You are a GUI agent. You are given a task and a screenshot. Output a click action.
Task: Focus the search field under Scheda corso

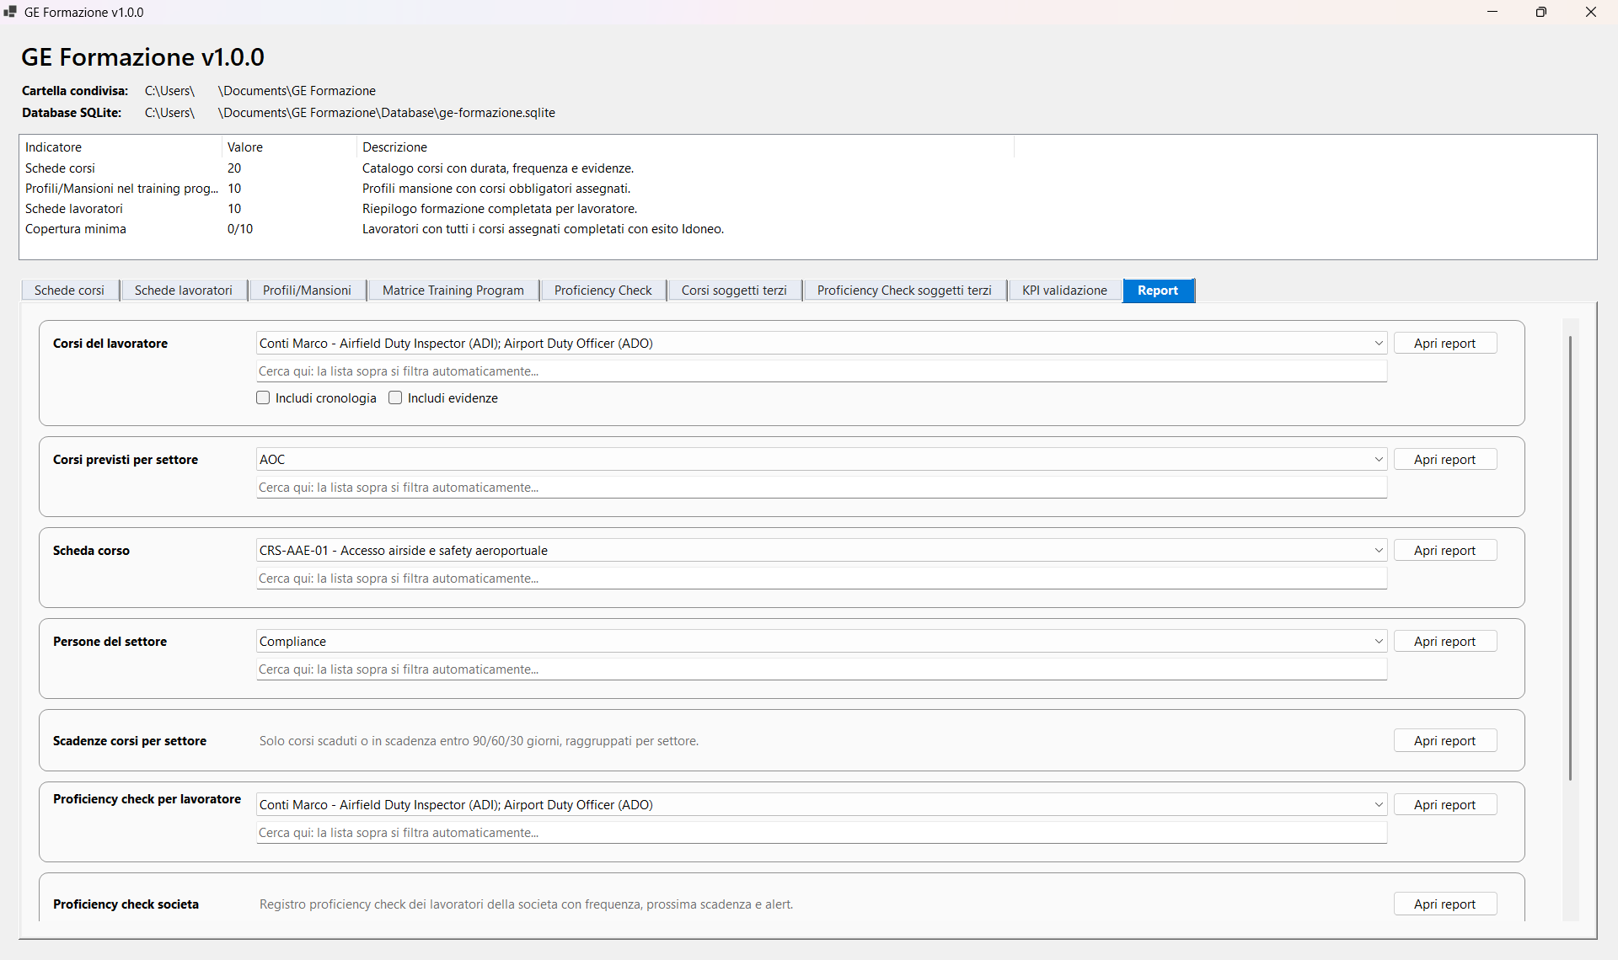coord(822,579)
